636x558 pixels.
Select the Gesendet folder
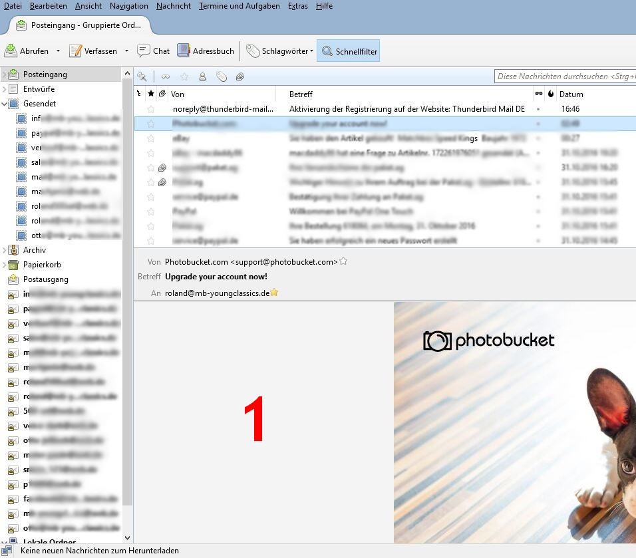pyautogui.click(x=39, y=103)
